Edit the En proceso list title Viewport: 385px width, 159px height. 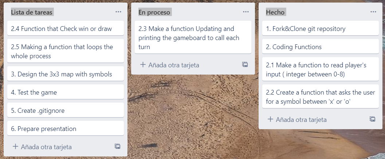tap(154, 12)
